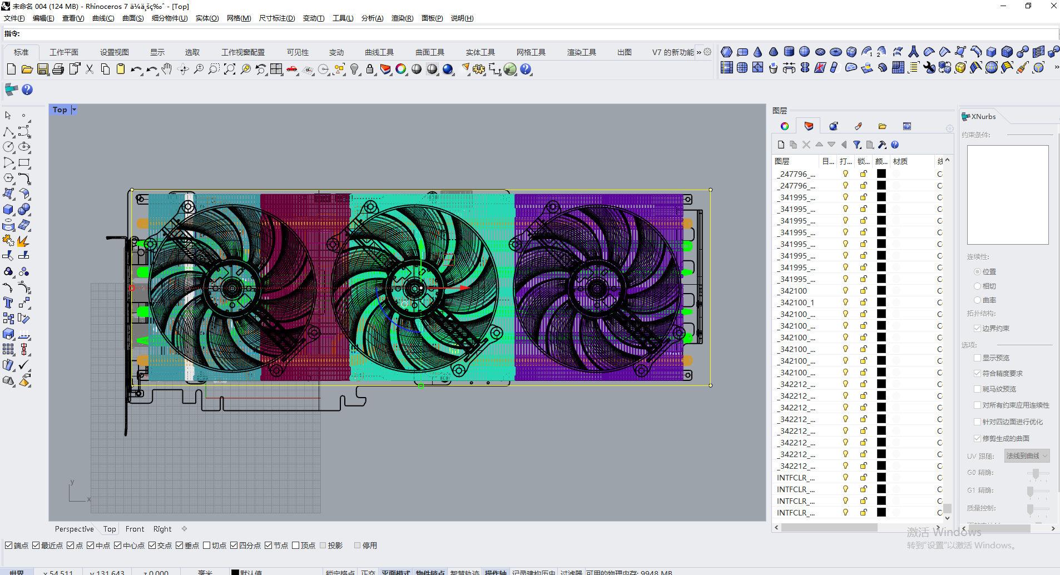Select the 曲率 radio button in XNurbs panel

point(978,300)
